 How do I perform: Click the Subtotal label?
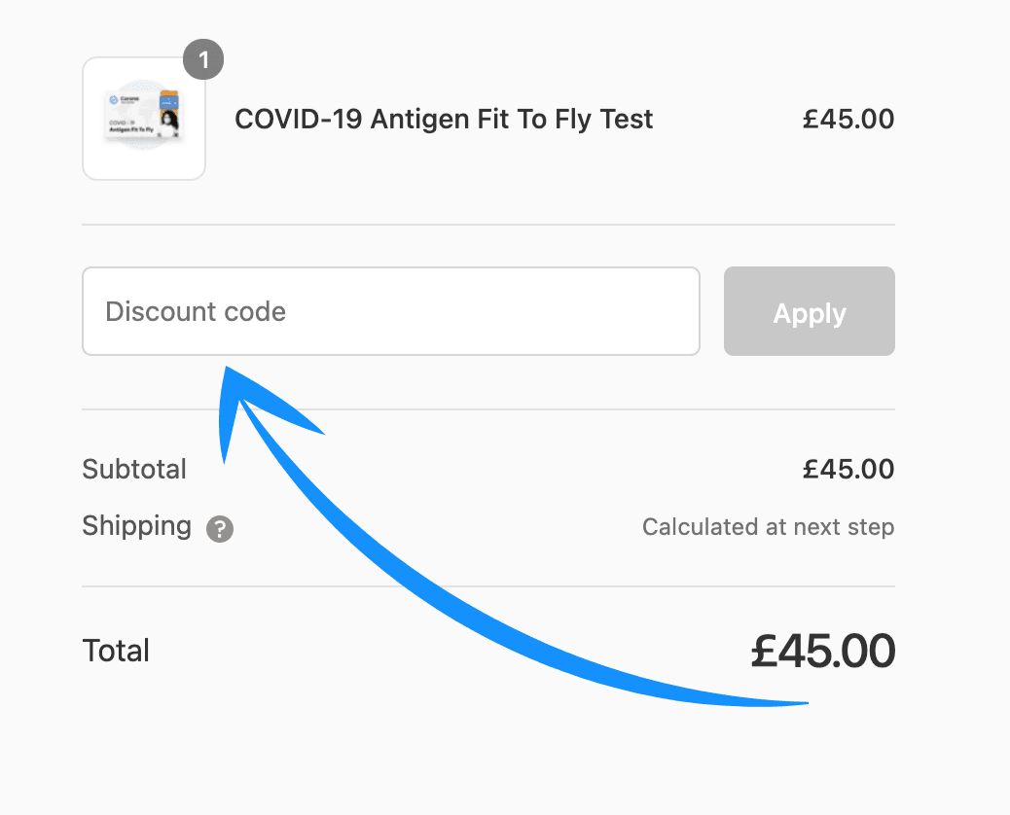click(x=134, y=469)
